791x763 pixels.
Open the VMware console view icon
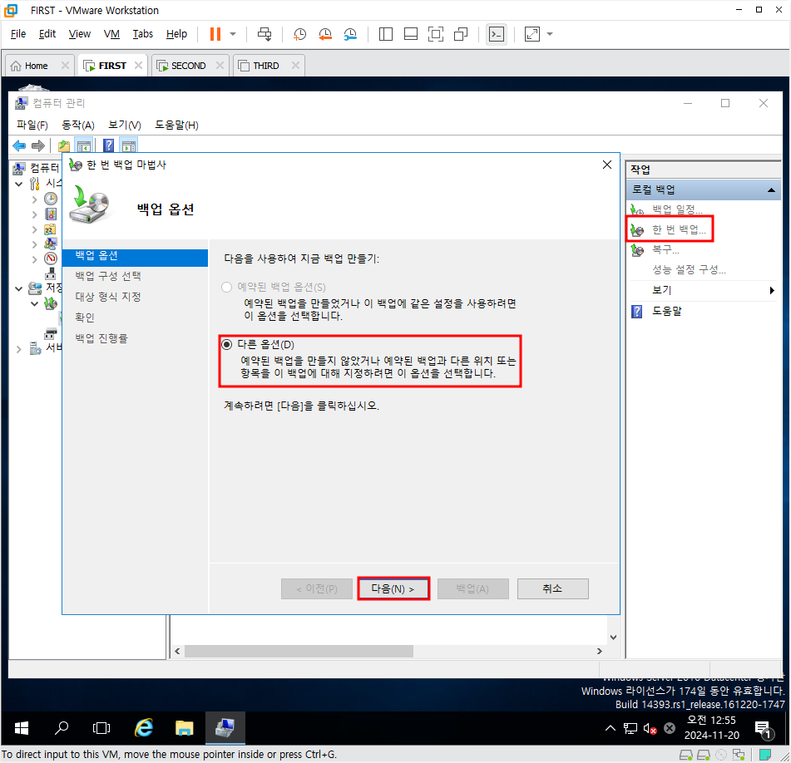click(497, 34)
